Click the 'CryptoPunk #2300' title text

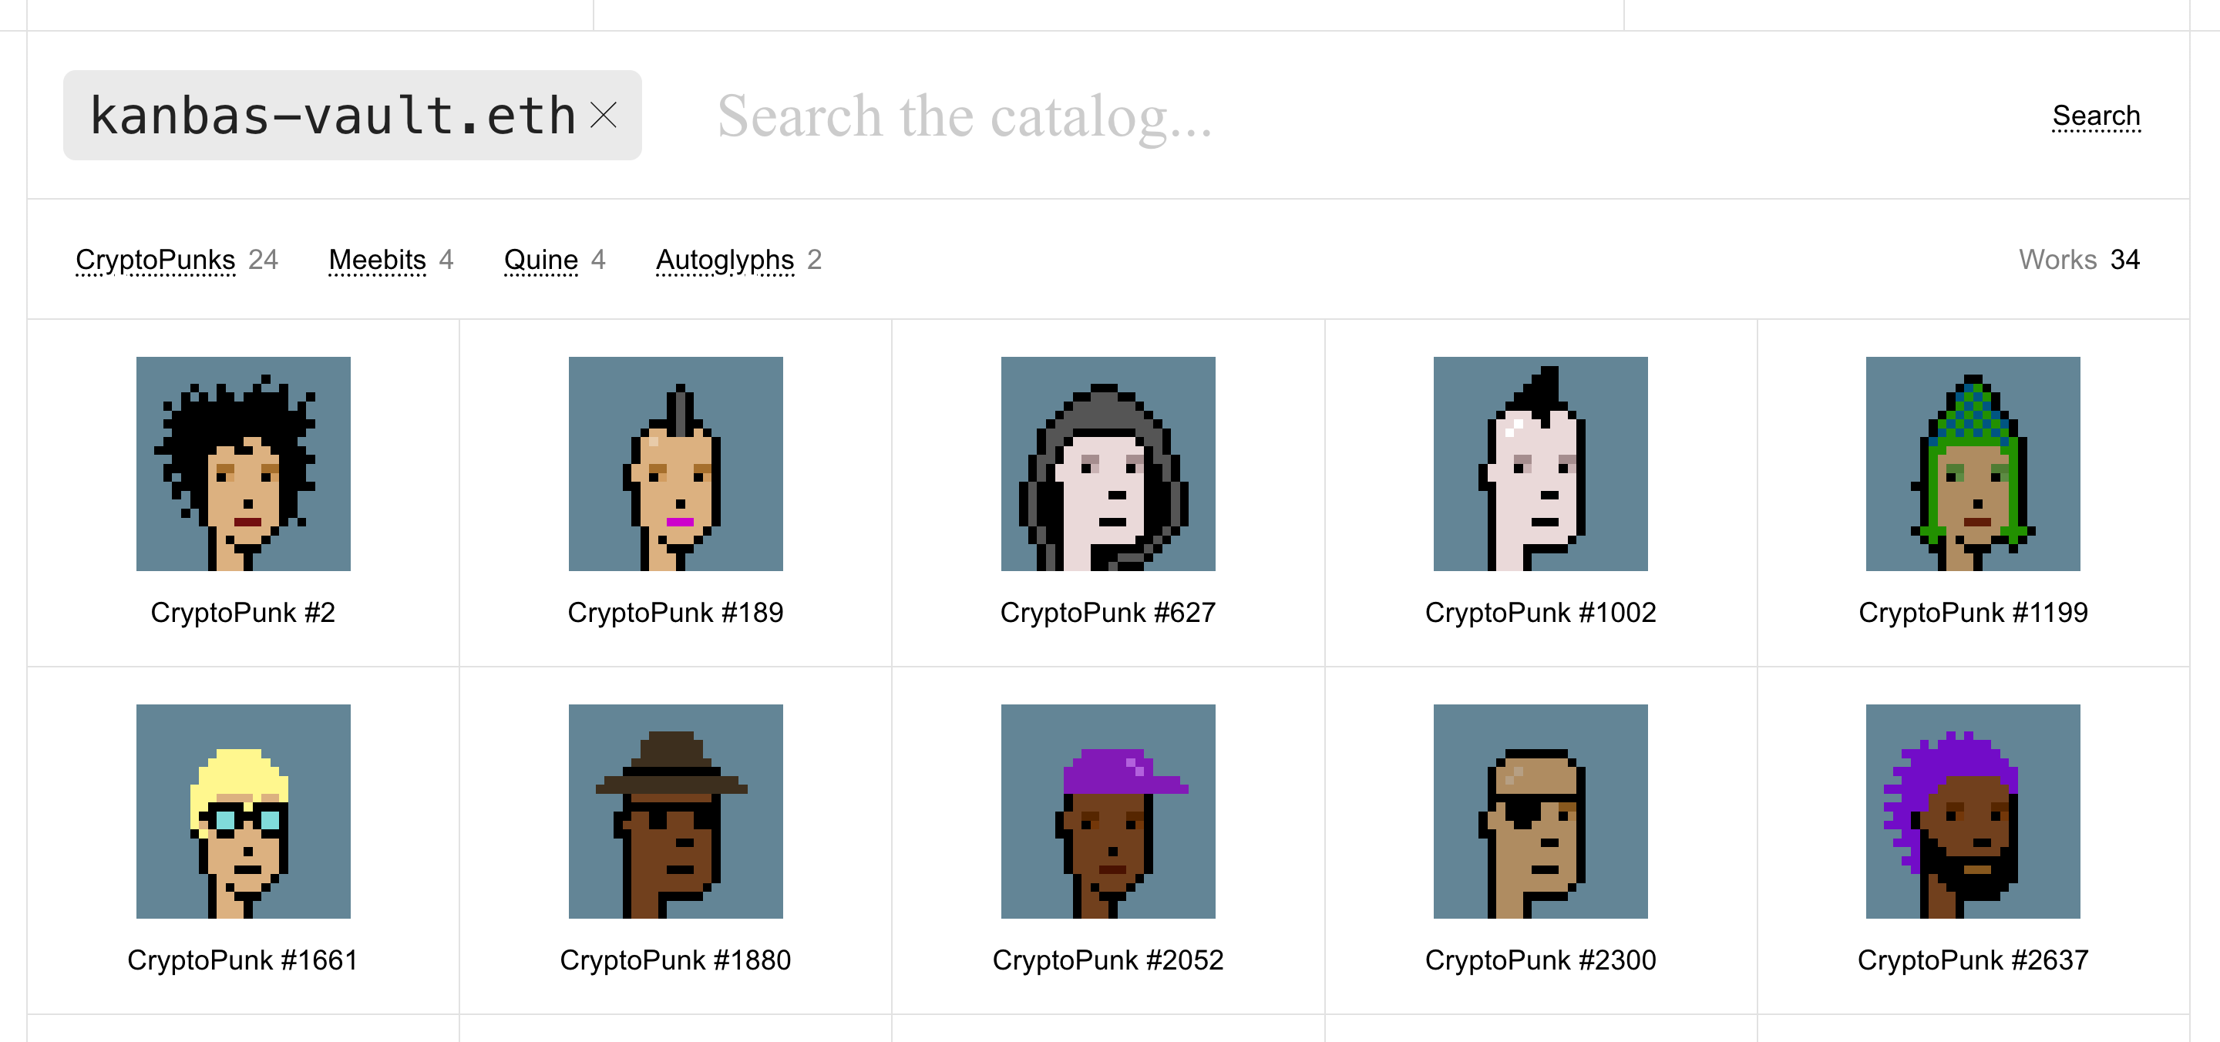[x=1541, y=960]
